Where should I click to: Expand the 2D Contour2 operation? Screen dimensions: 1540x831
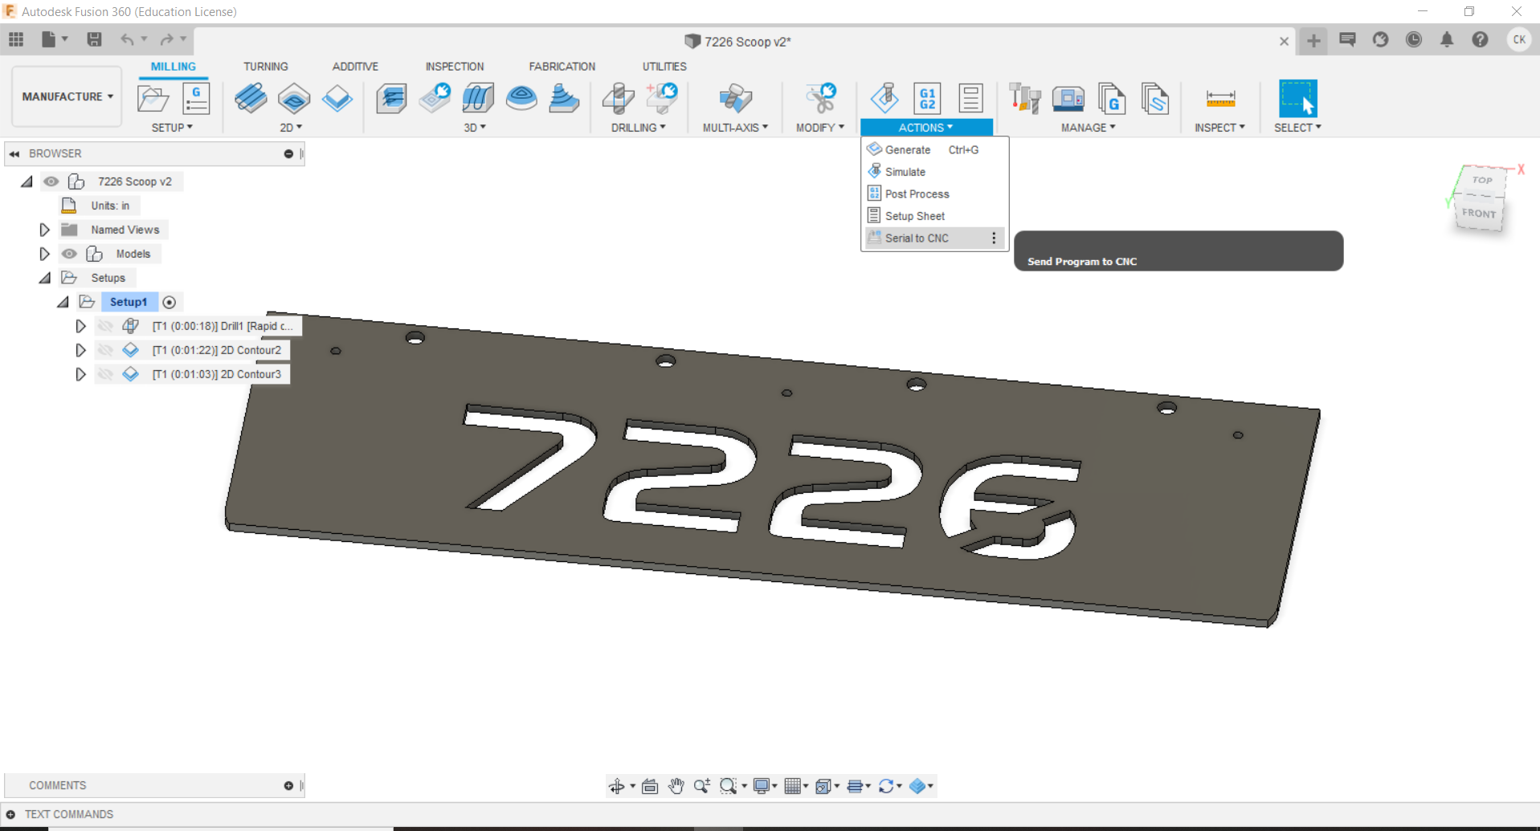[80, 350]
